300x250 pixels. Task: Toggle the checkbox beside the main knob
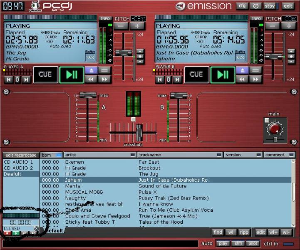(x=267, y=120)
